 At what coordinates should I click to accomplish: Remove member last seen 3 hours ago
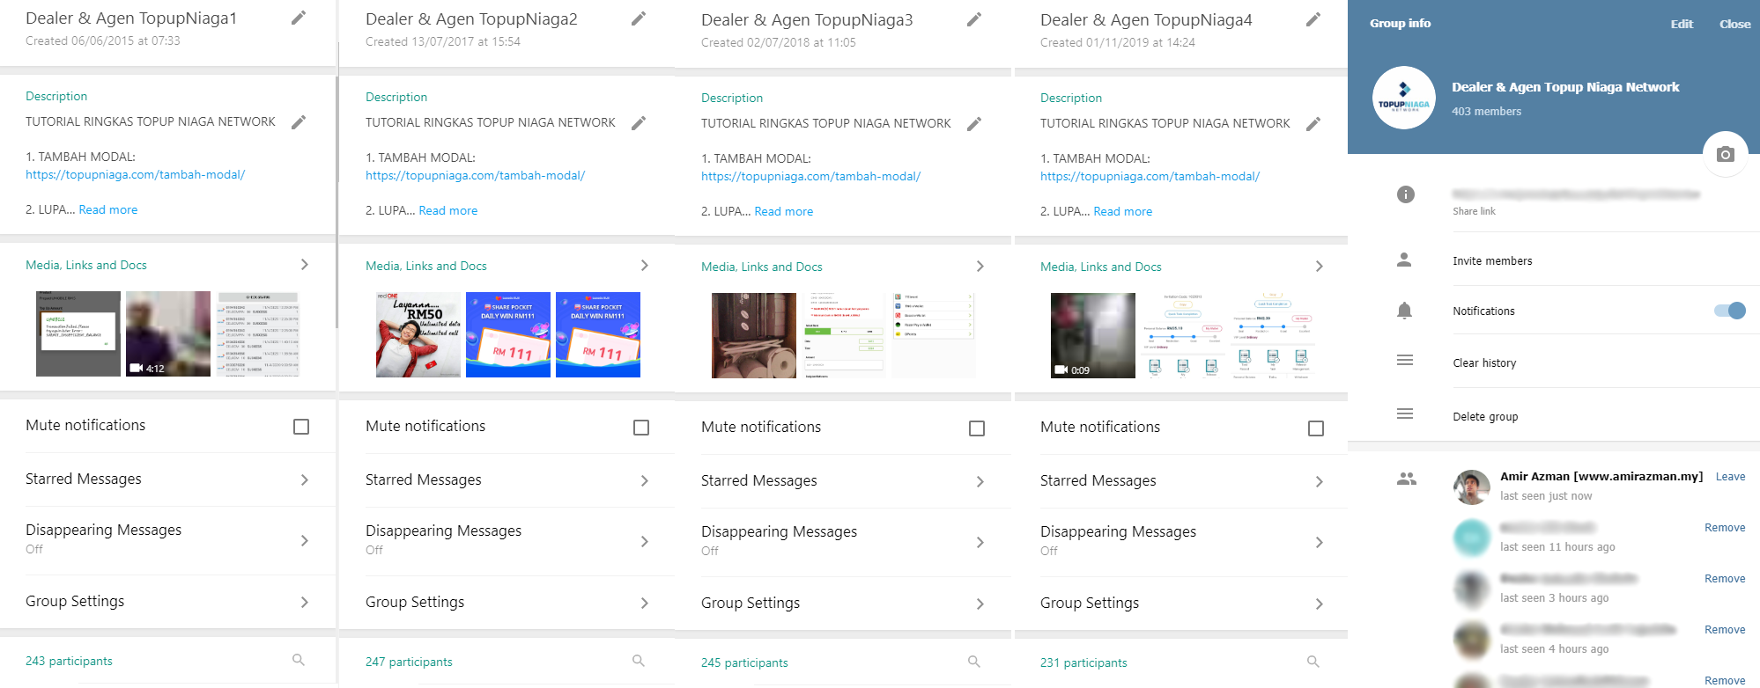tap(1725, 579)
